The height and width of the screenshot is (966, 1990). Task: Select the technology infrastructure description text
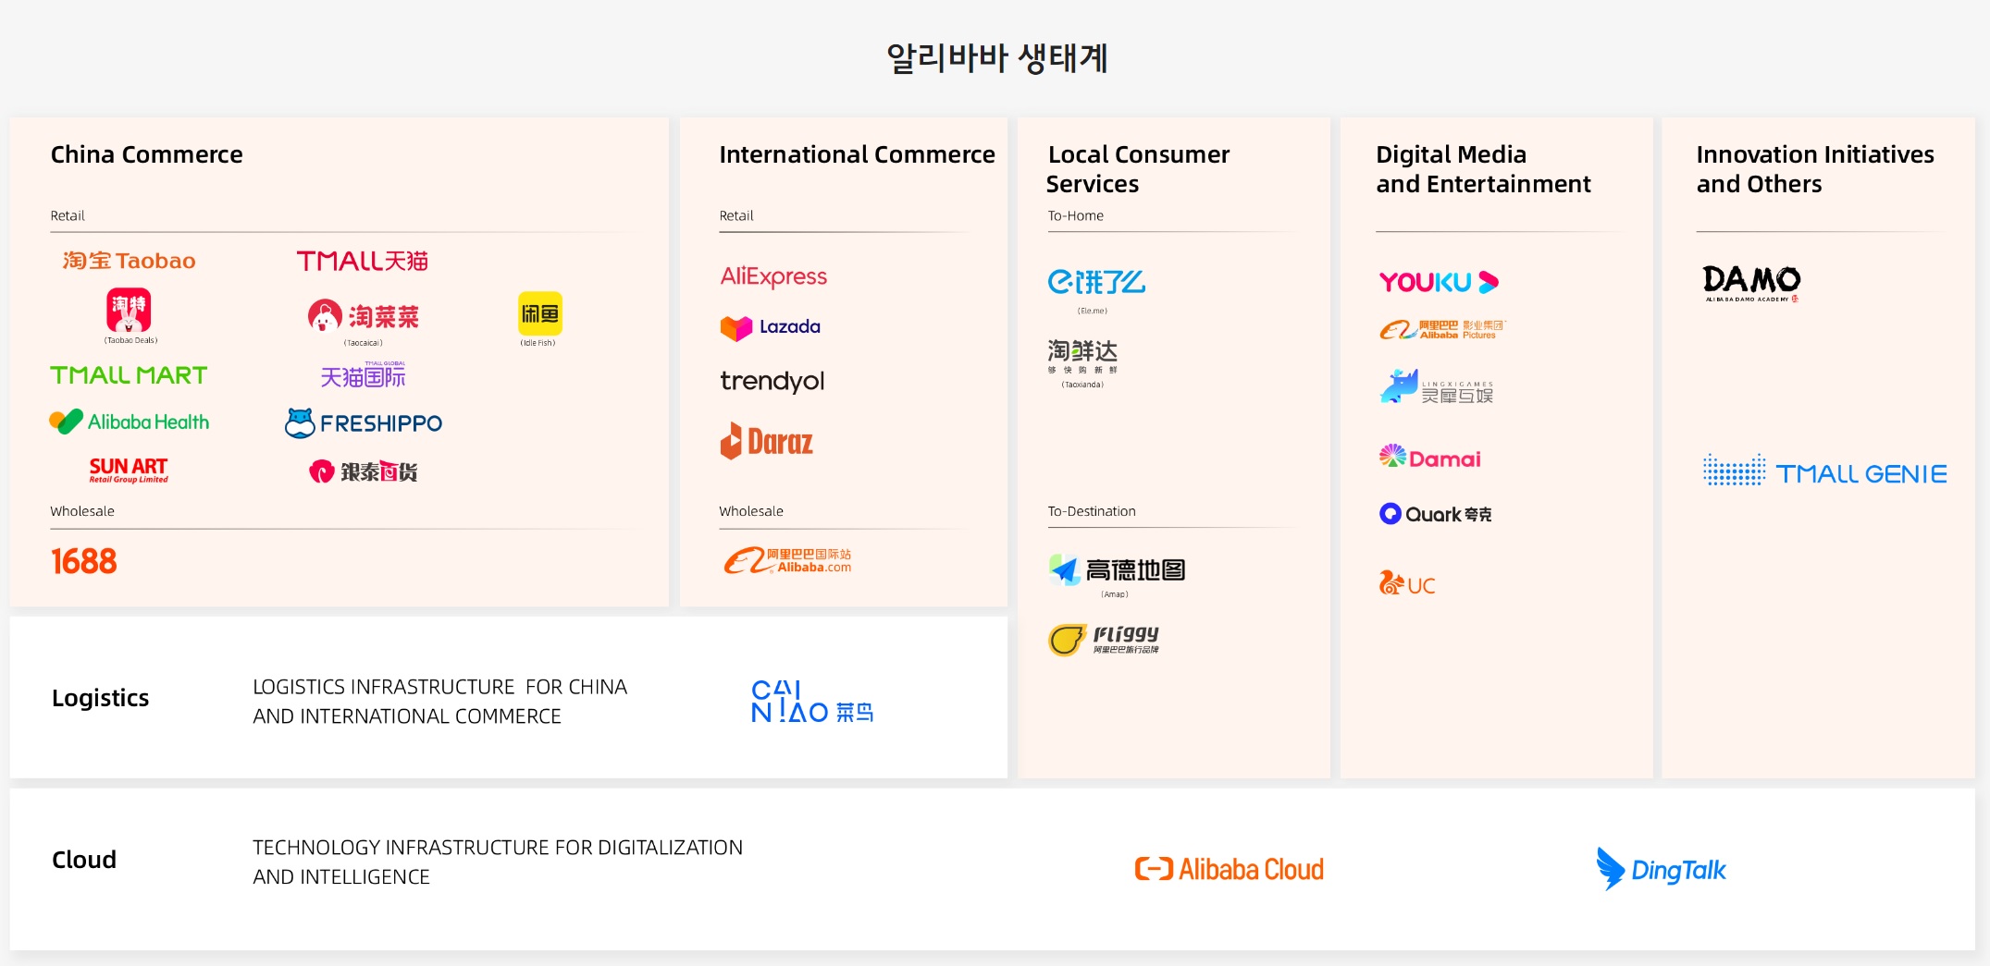pos(498,862)
